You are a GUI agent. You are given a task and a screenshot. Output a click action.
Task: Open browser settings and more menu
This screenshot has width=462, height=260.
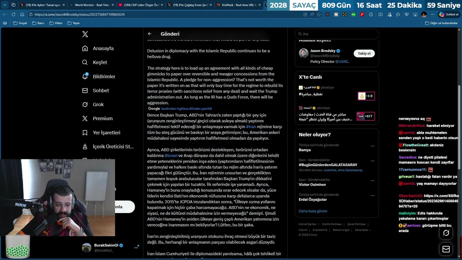[x=432, y=14]
